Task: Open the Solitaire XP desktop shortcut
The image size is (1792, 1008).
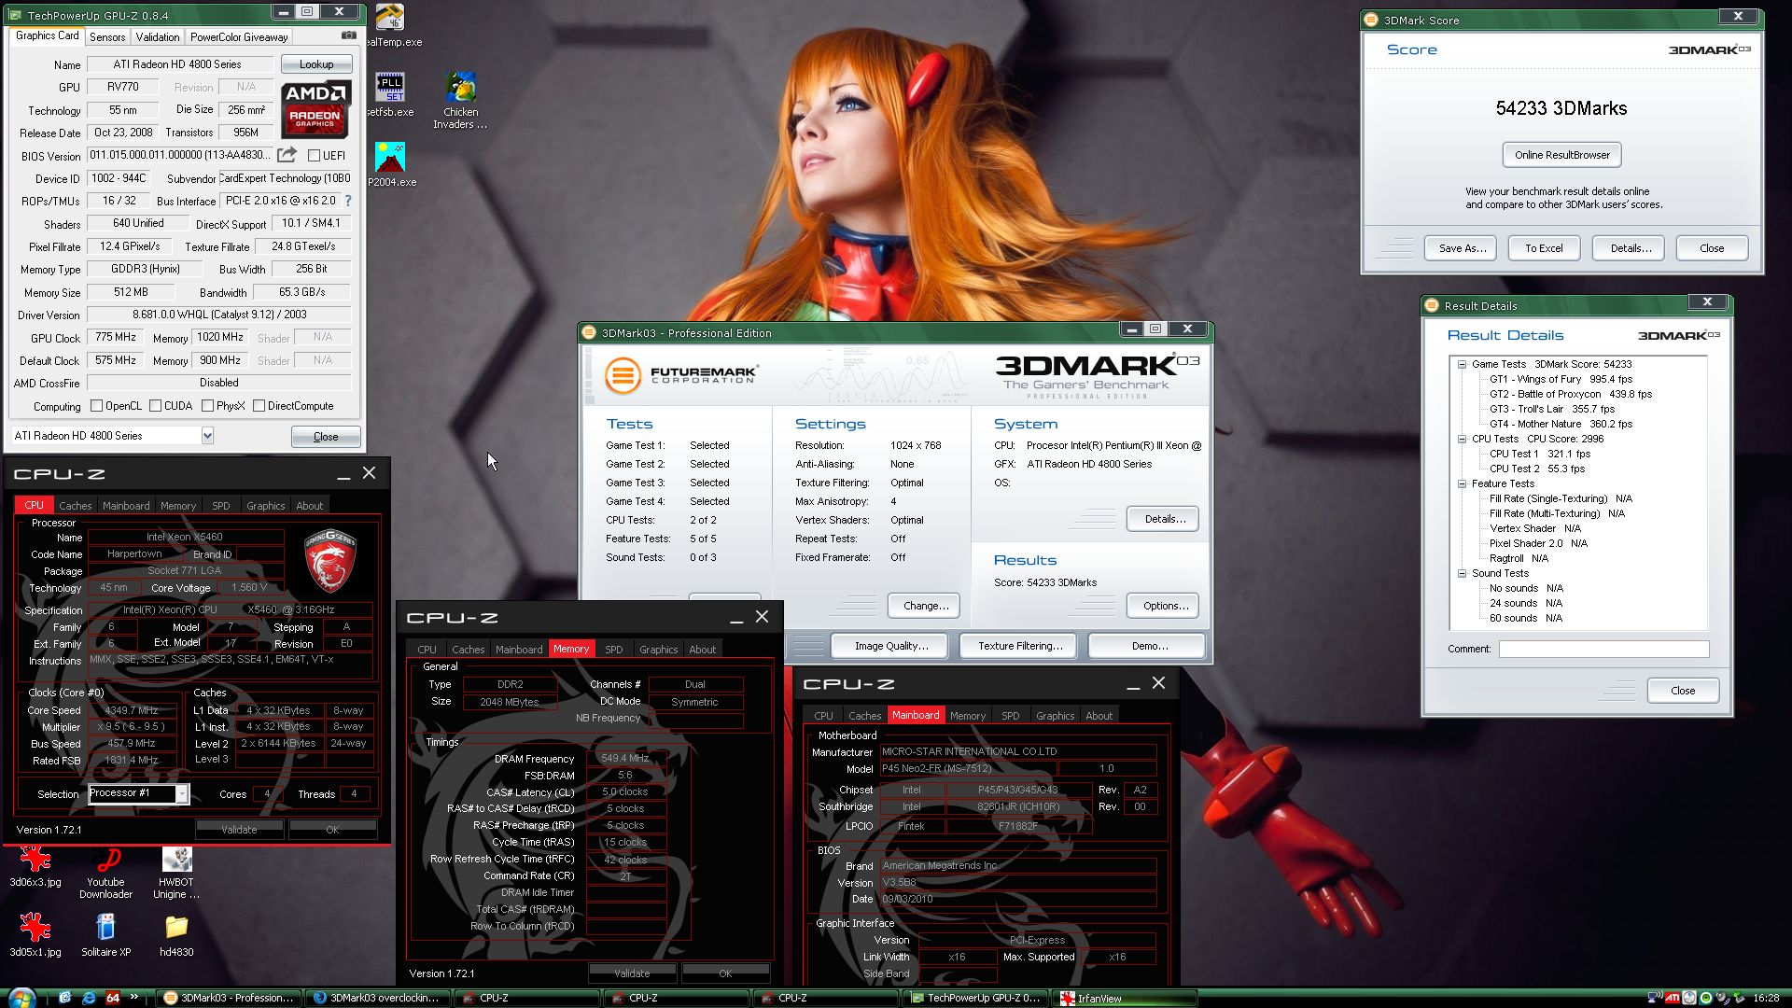Action: (x=105, y=935)
